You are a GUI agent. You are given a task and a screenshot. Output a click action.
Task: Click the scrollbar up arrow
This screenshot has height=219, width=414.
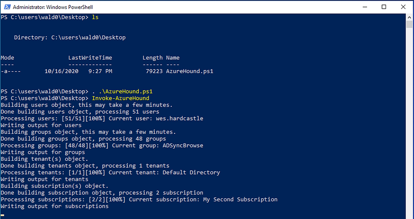(410, 17)
